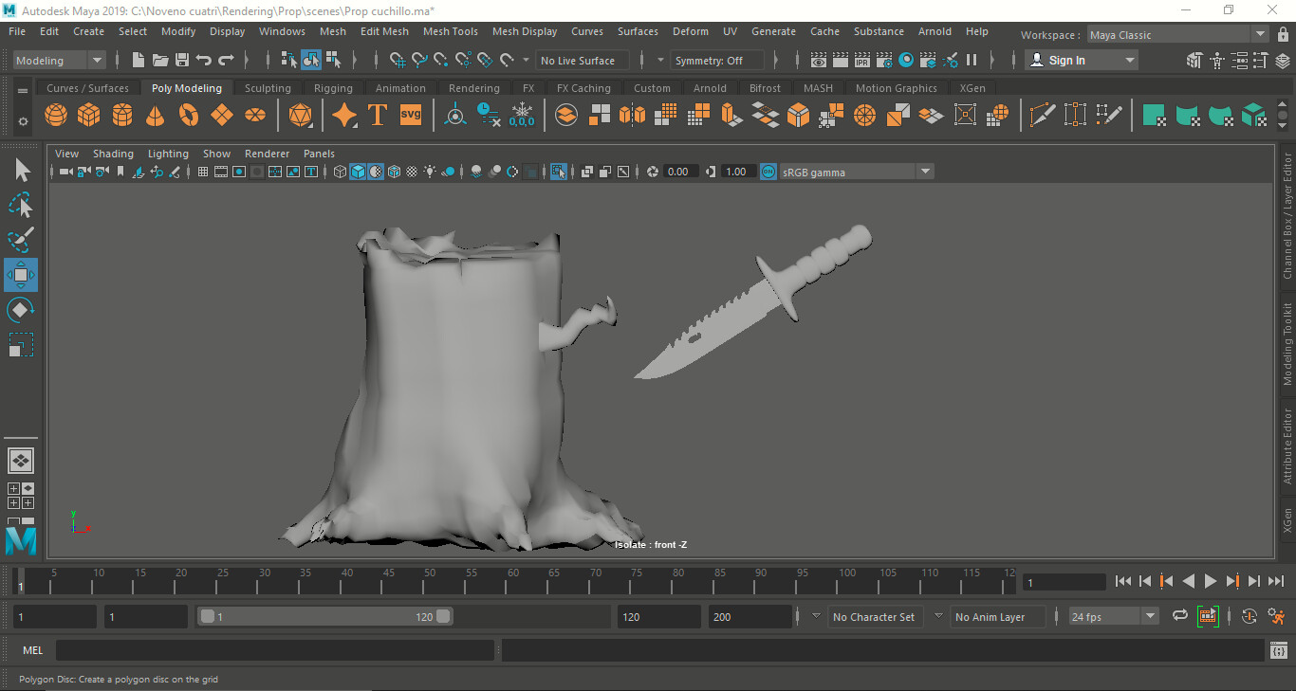Switch to the Sculpting shelf tab

(x=267, y=87)
